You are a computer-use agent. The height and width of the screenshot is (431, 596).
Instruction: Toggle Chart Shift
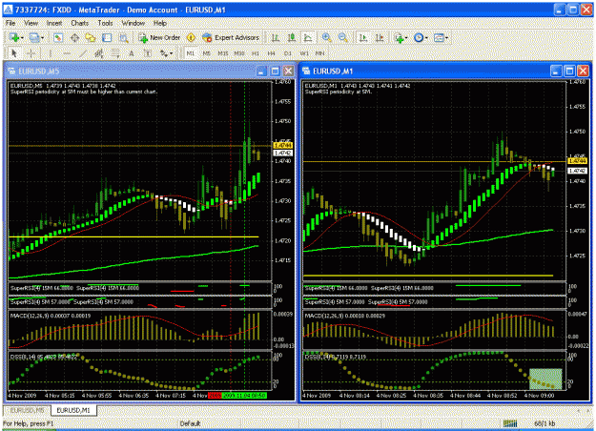(380, 37)
